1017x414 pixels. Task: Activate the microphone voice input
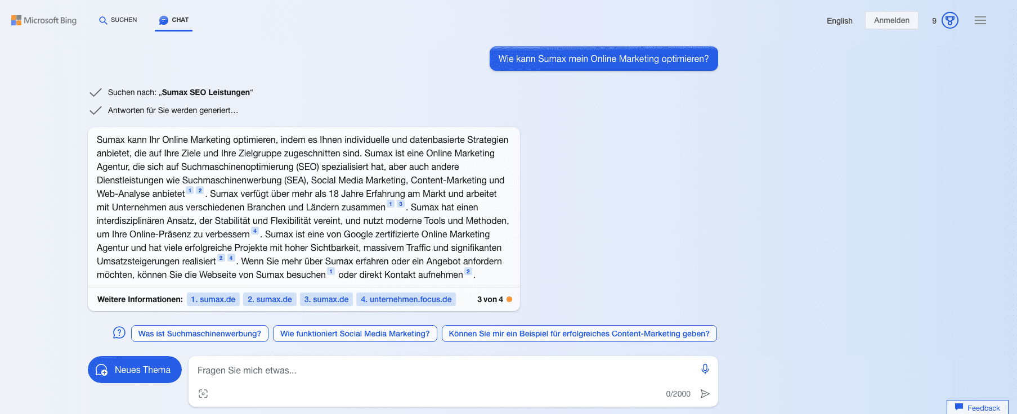705,369
